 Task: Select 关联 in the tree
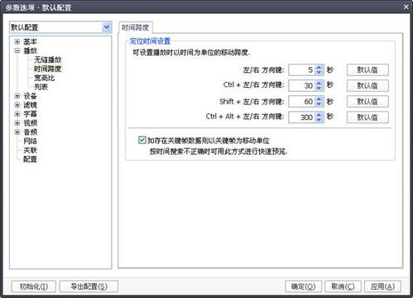[x=30, y=151]
